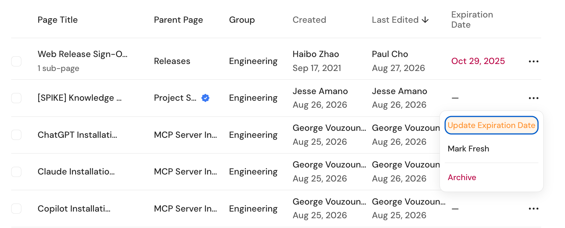
Task: Tick checkbox for ChatGPT Installati page
Action: click(16, 135)
